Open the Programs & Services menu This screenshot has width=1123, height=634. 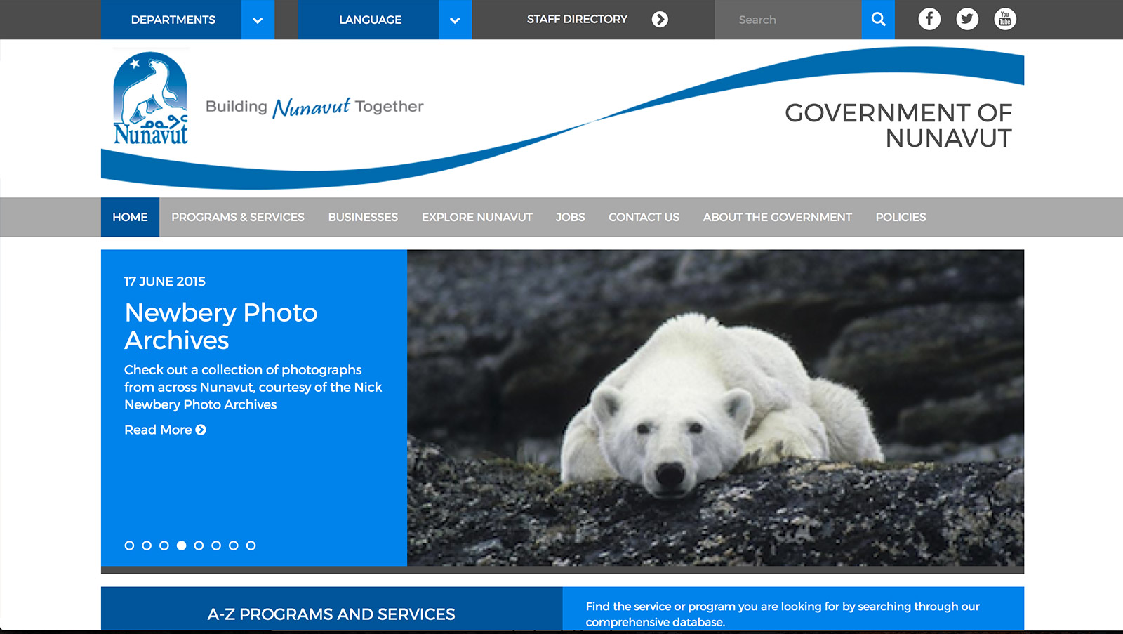click(x=238, y=217)
